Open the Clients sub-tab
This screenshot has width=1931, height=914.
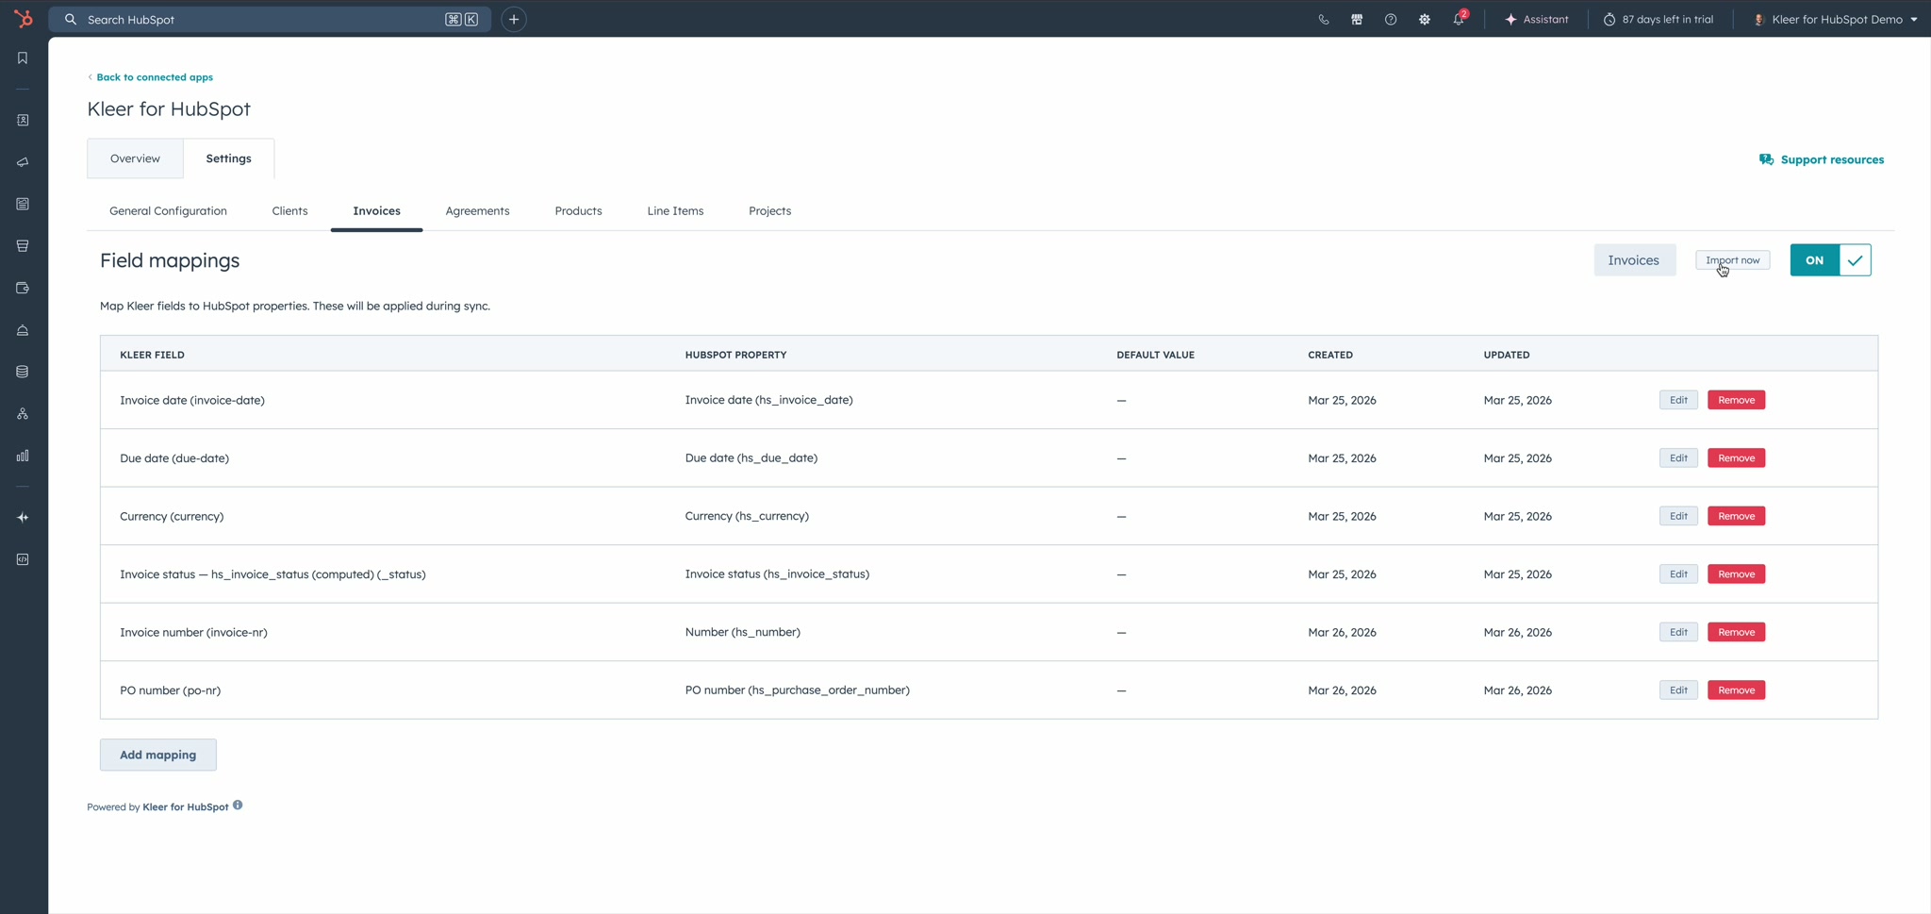coord(289,211)
